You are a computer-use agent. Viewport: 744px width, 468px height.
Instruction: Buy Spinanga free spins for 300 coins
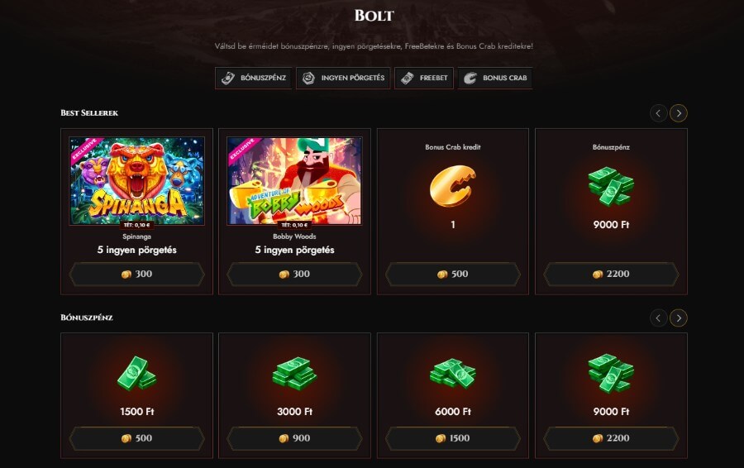tap(136, 274)
